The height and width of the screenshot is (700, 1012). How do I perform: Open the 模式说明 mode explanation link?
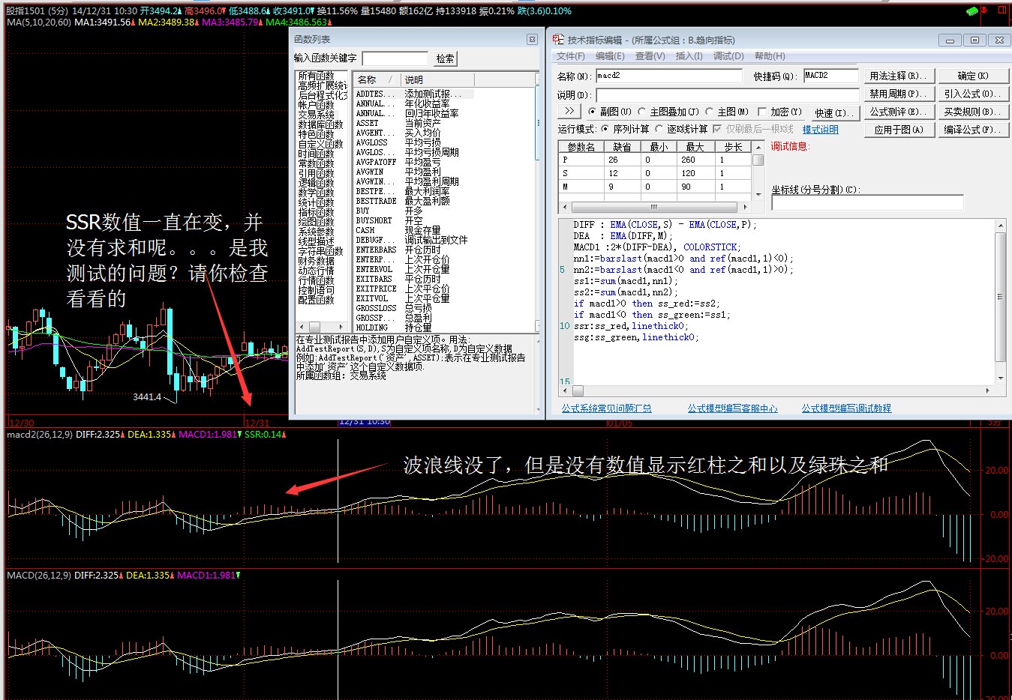tap(821, 130)
